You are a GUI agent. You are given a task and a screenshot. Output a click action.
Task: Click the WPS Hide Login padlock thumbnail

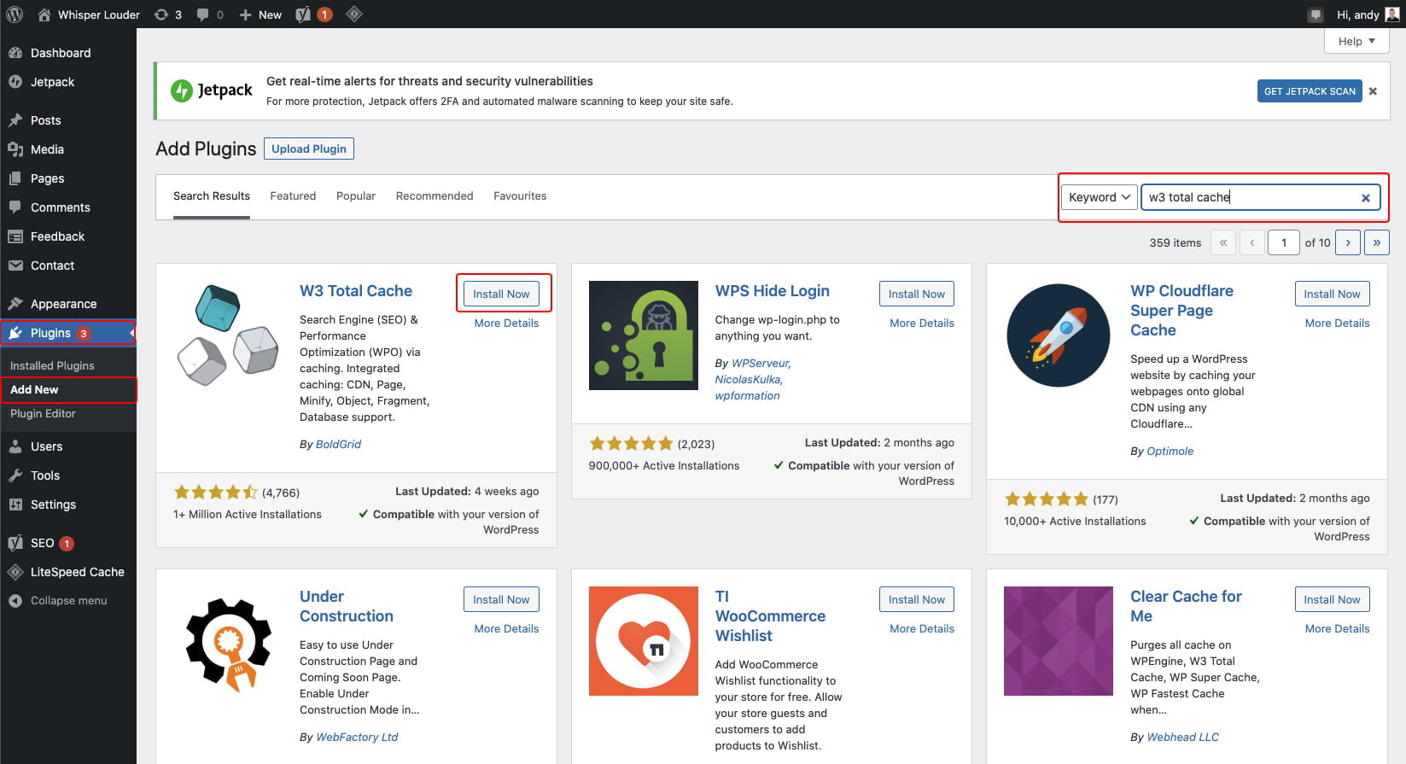pos(644,335)
